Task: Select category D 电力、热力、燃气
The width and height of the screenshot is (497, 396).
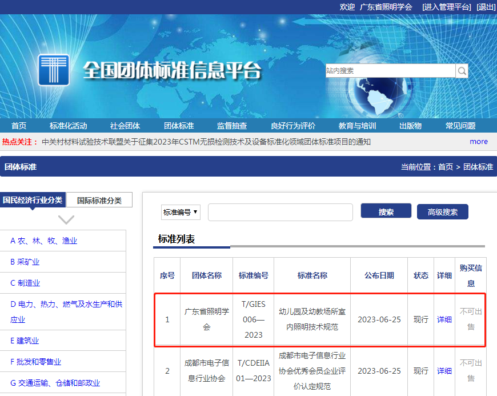Action: coord(66,311)
